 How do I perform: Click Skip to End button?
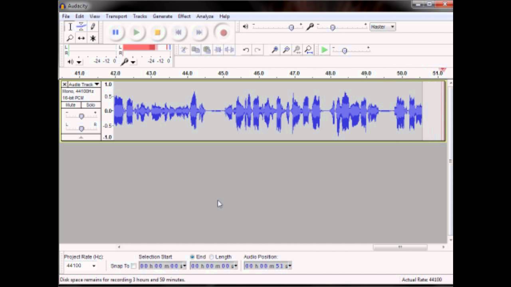coord(199,32)
